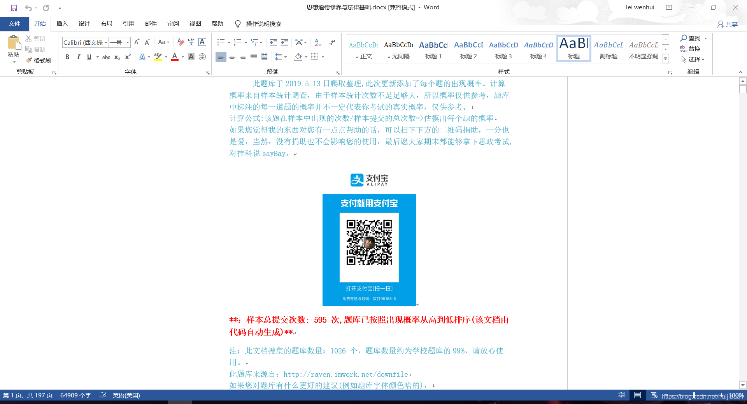Increase paragraph indent

(284, 42)
